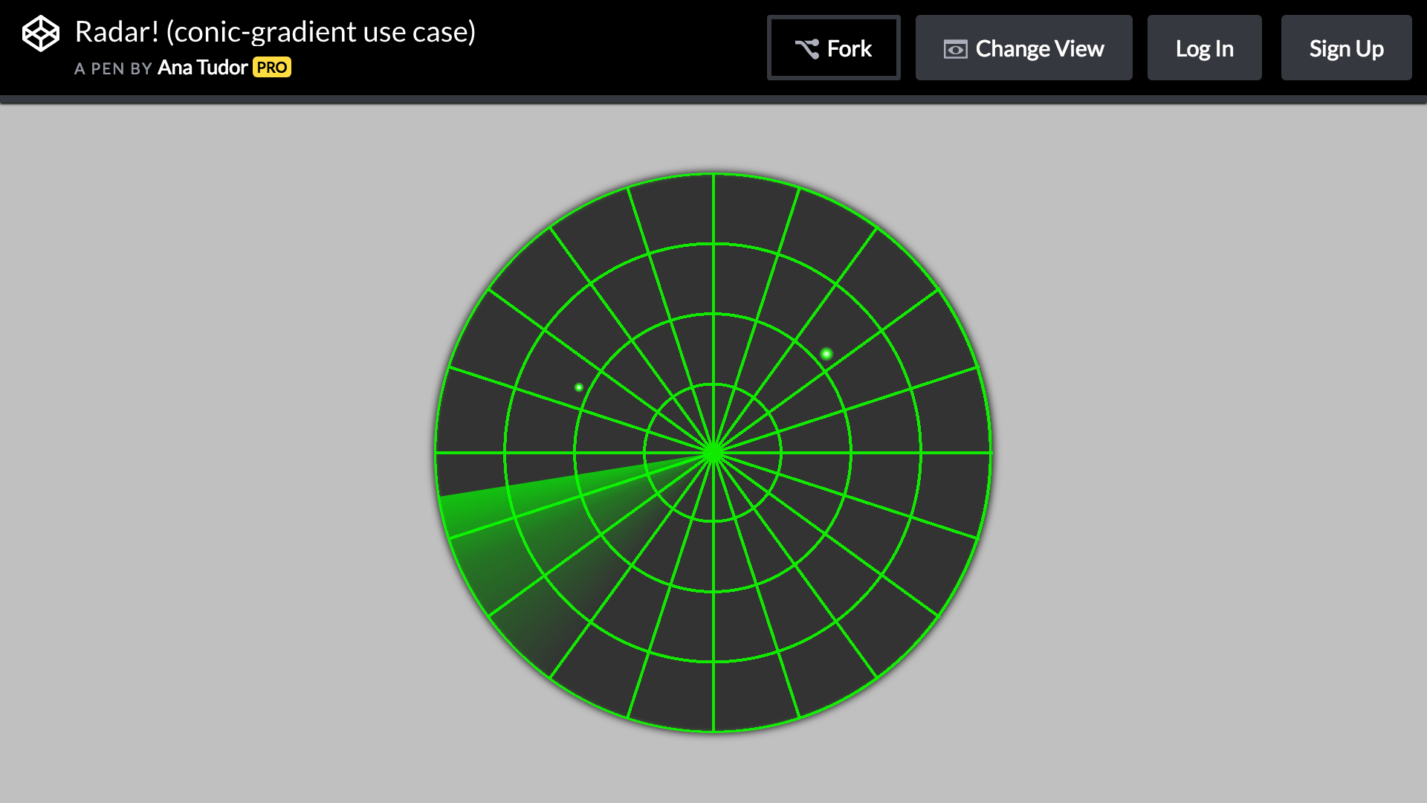Screen dimensions: 1427x803
Task: Click the word Fork in the Fork button
Action: (850, 49)
